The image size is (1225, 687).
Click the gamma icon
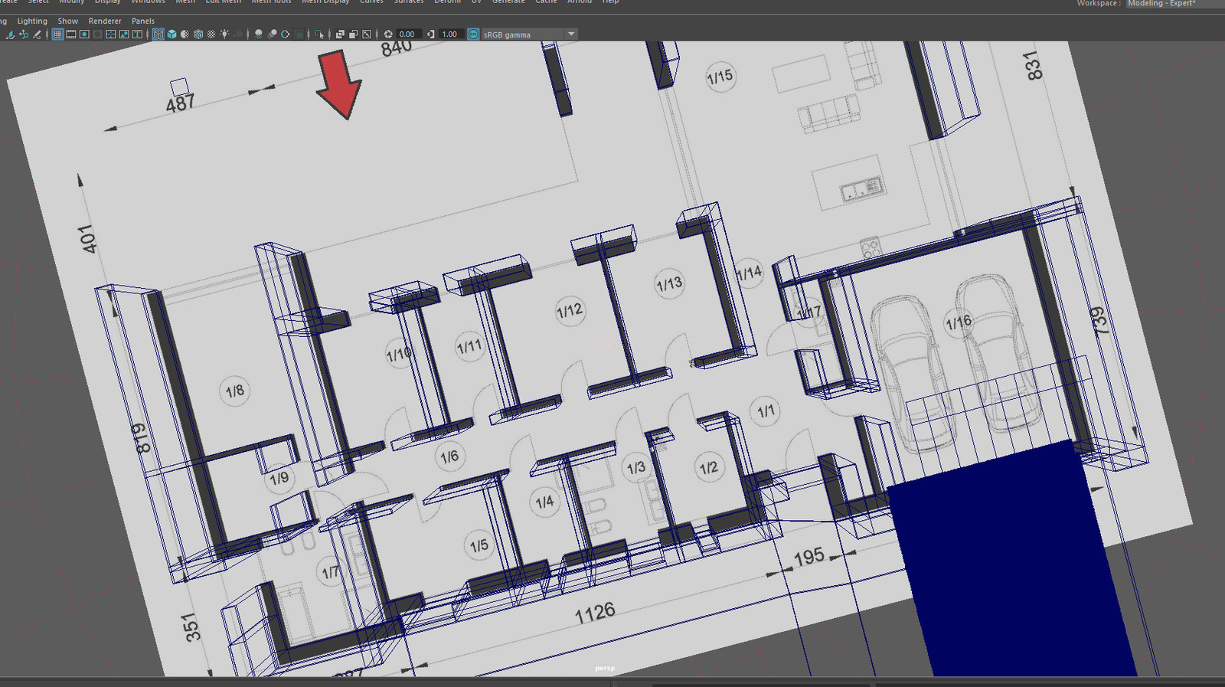(430, 34)
